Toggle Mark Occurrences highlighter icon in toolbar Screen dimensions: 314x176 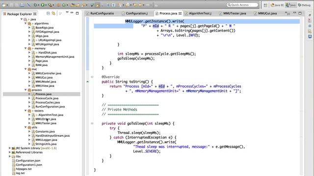pos(98,5)
